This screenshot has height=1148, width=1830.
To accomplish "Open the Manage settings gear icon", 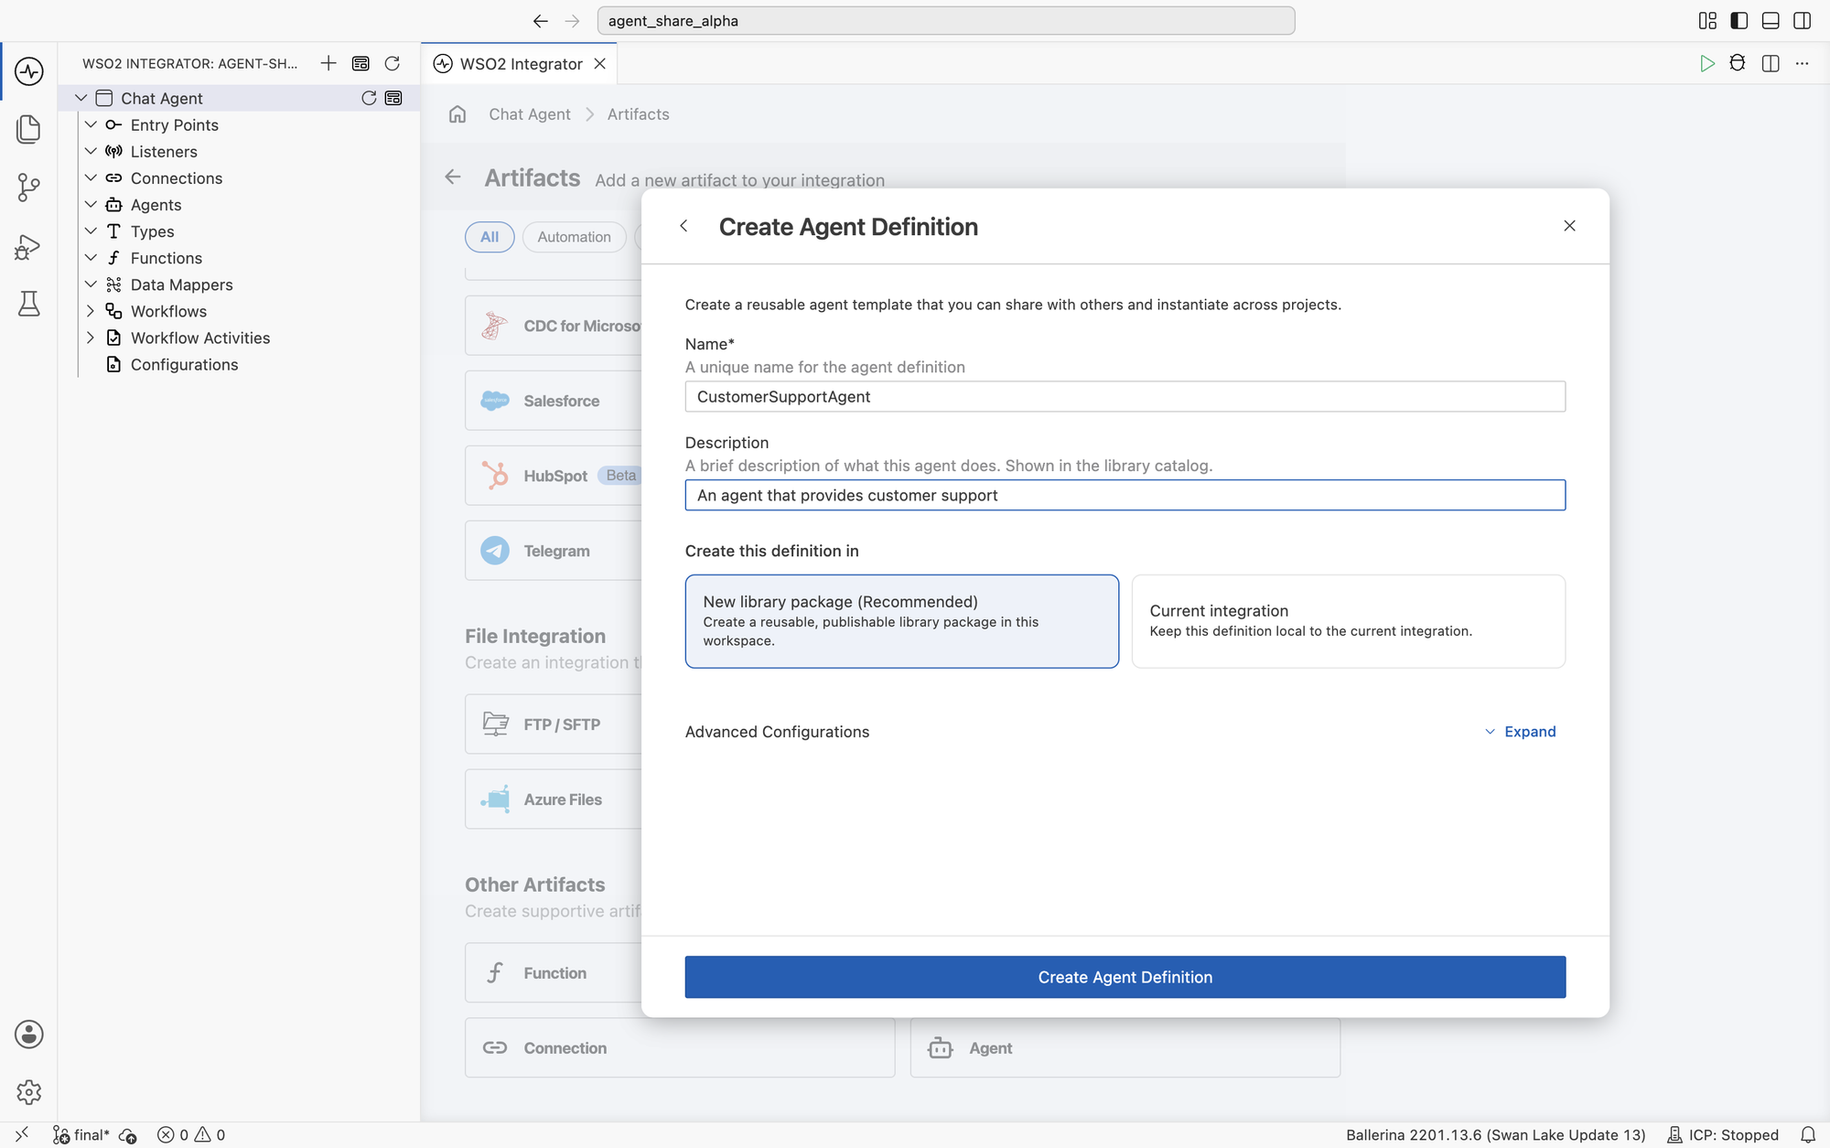I will [x=28, y=1092].
